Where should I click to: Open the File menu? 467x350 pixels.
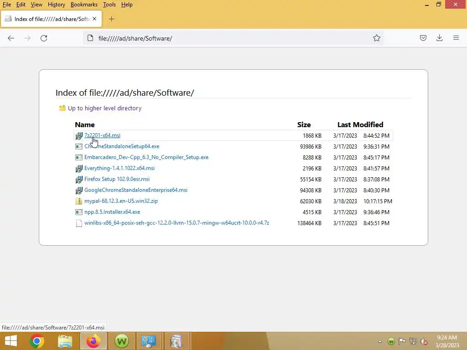[x=6, y=5]
